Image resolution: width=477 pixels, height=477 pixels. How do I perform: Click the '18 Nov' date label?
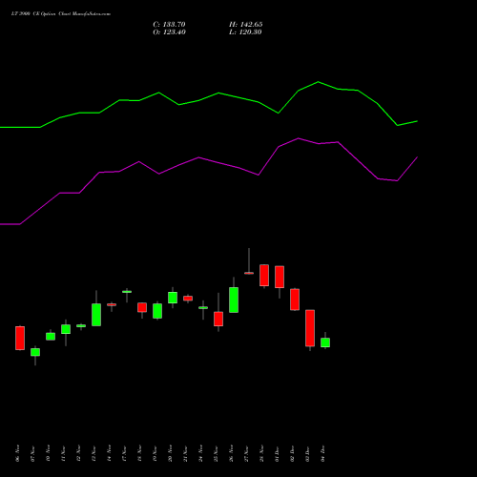coord(139,453)
